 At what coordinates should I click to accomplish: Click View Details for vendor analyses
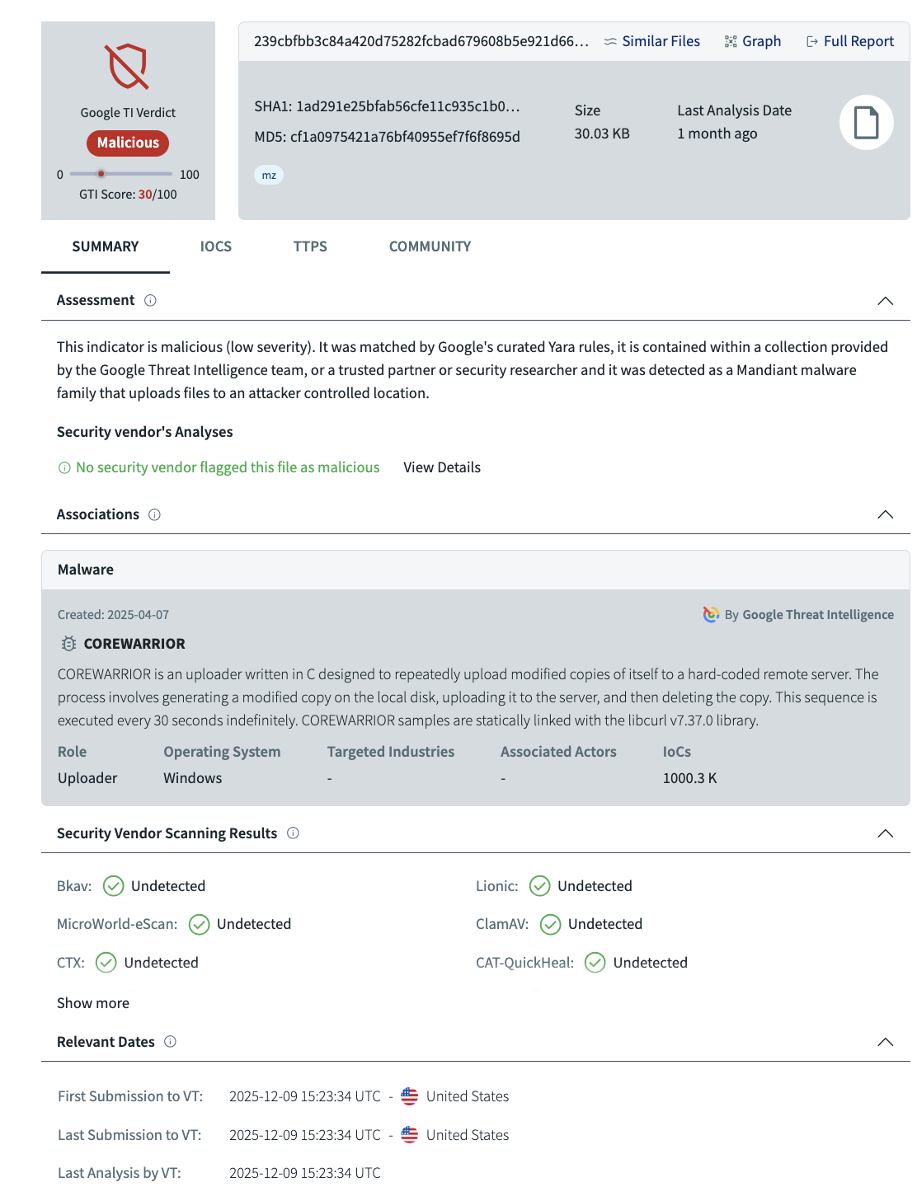(442, 467)
